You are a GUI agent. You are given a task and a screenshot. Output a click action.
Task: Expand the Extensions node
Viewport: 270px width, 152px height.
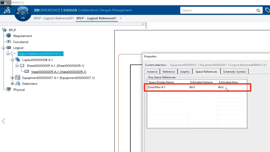(x=12, y=84)
